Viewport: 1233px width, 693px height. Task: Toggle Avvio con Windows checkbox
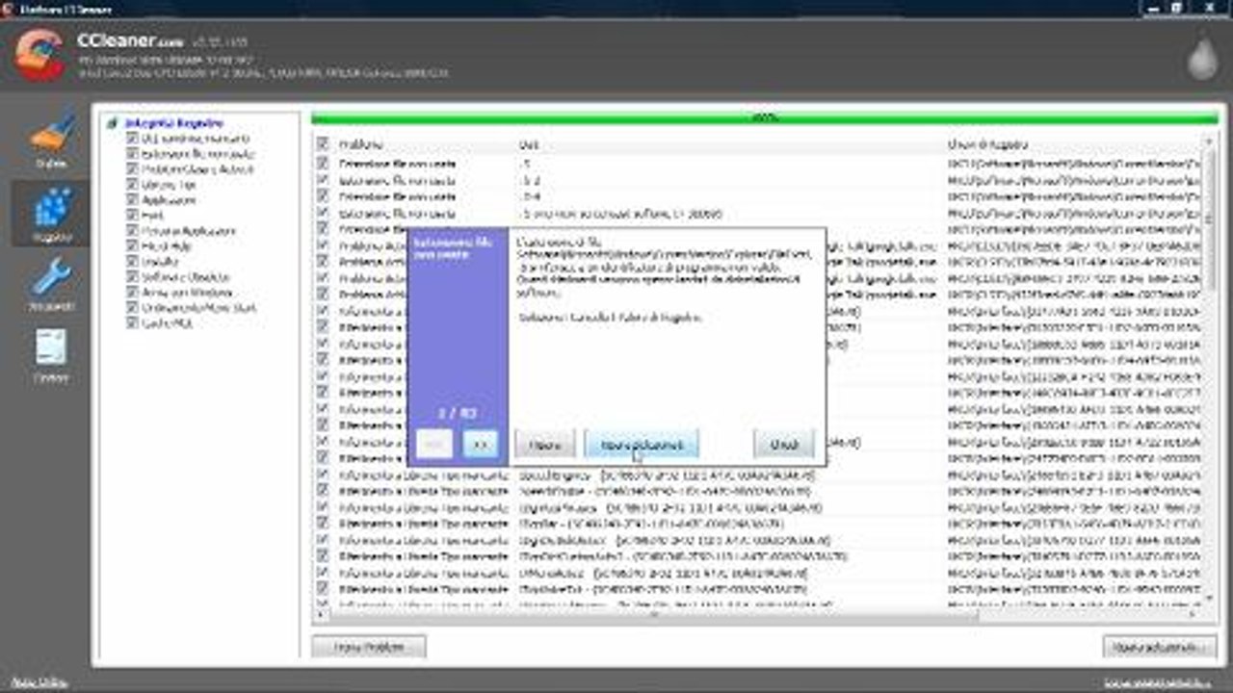click(x=132, y=293)
